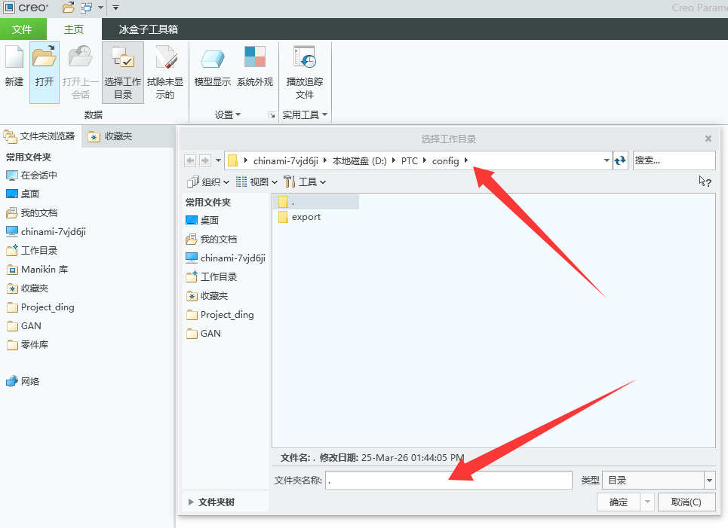Screen dimensions: 728x528
Task: Click the refresh icon beside address bar
Action: click(620, 160)
